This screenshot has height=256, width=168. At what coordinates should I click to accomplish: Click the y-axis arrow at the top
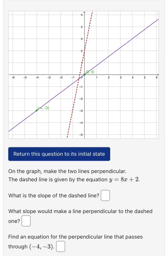[x=84, y=12]
